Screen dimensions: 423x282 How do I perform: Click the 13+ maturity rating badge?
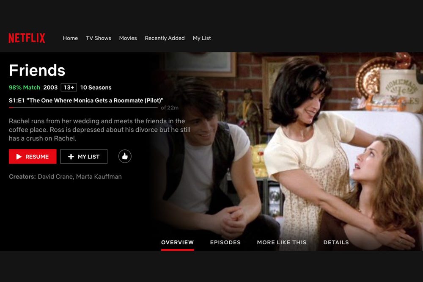pyautogui.click(x=69, y=87)
